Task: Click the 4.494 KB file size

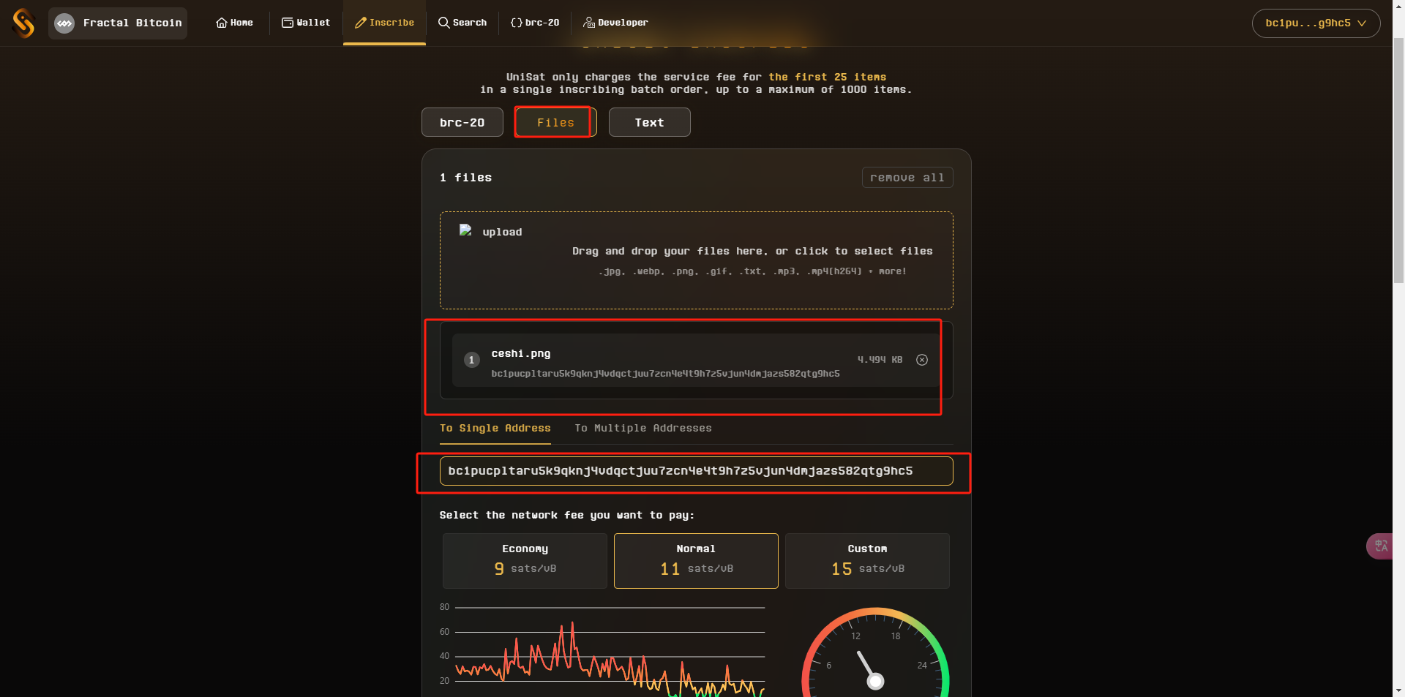Action: tap(880, 360)
